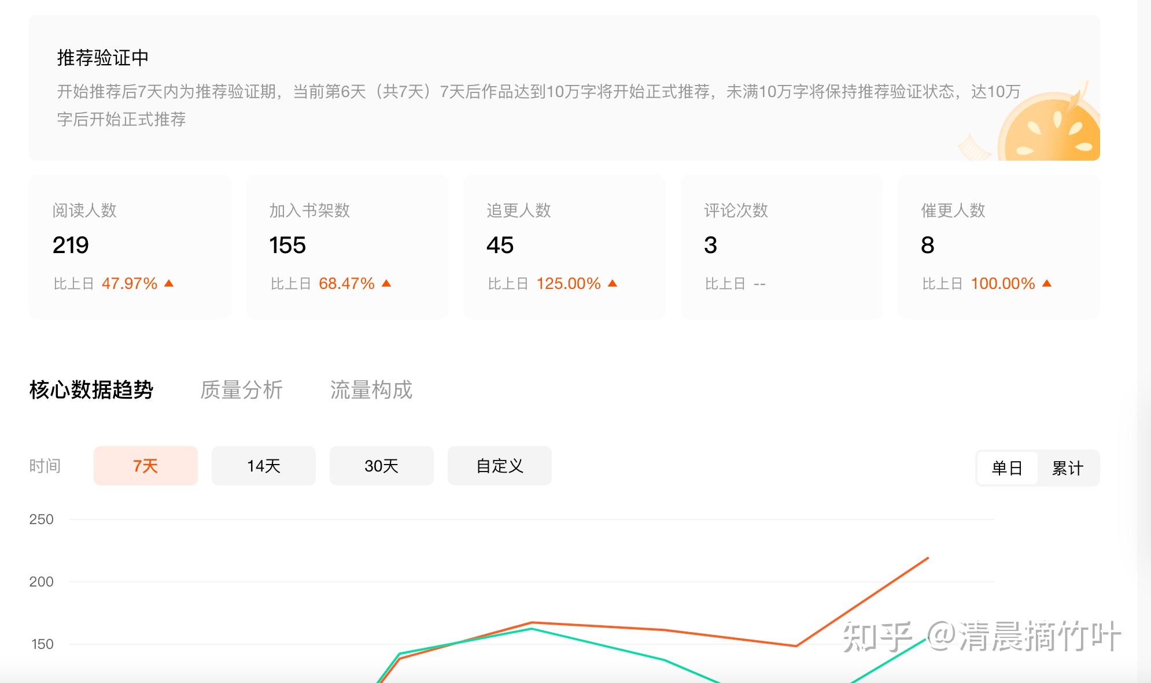Image resolution: width=1151 pixels, height=683 pixels.
Task: Click the orange tomato logo graphic
Action: (1050, 130)
